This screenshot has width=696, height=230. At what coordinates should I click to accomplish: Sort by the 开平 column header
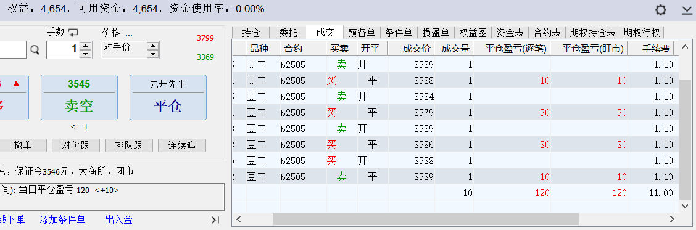[373, 48]
